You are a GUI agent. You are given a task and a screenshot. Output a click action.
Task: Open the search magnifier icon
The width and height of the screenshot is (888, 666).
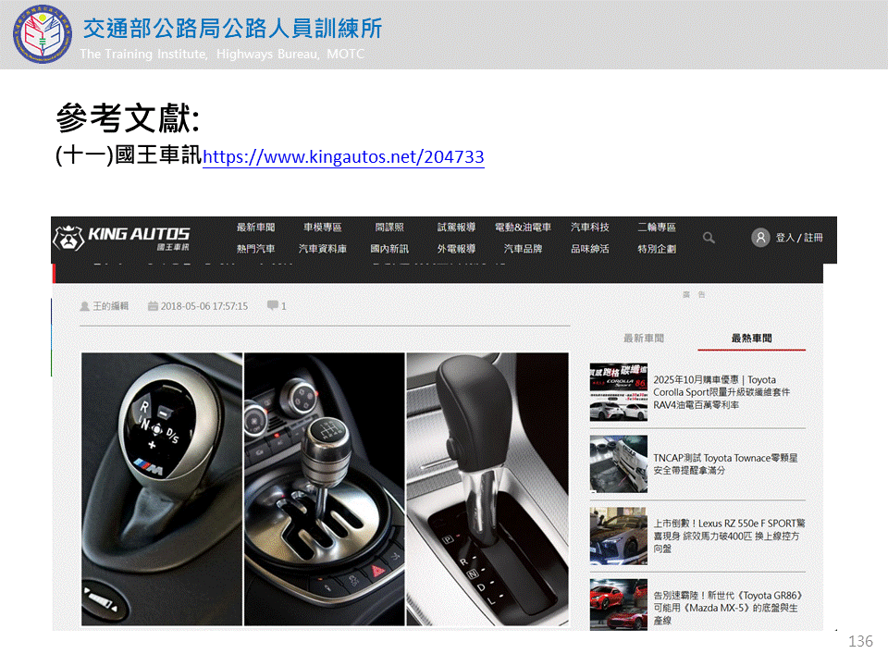[x=709, y=238]
